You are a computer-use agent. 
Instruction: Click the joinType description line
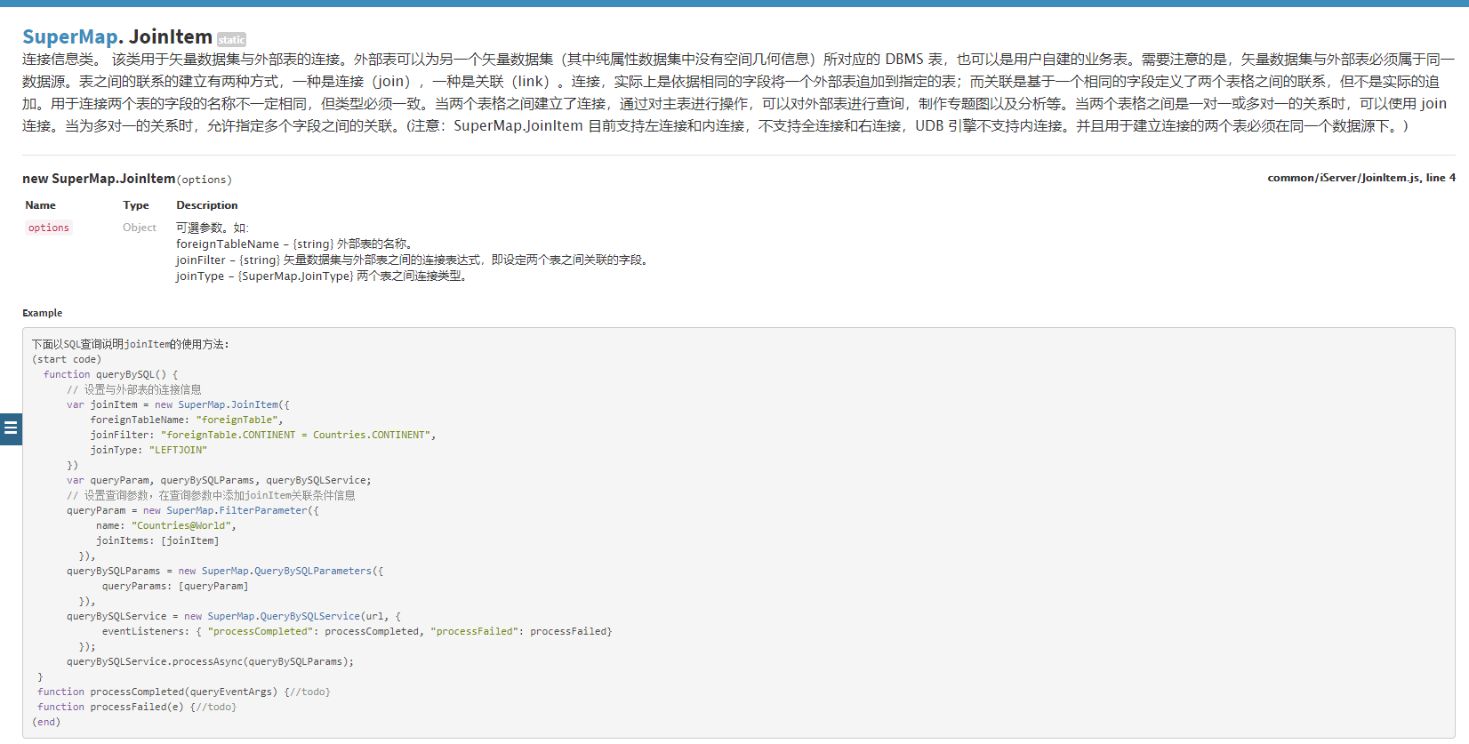[x=323, y=276]
